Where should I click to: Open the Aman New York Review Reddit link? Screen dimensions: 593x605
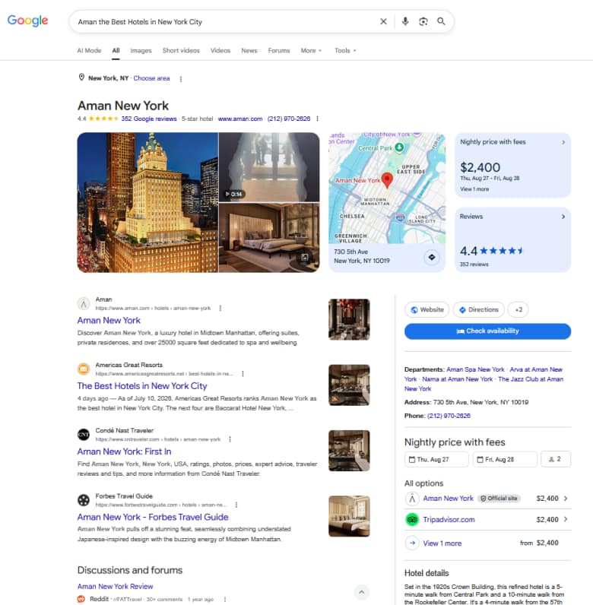coord(116,587)
